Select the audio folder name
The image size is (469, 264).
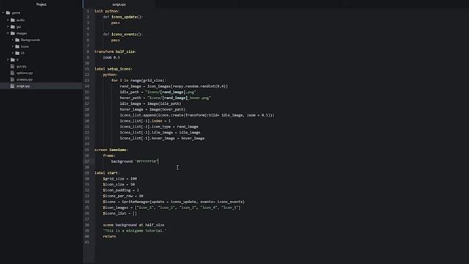click(x=21, y=20)
